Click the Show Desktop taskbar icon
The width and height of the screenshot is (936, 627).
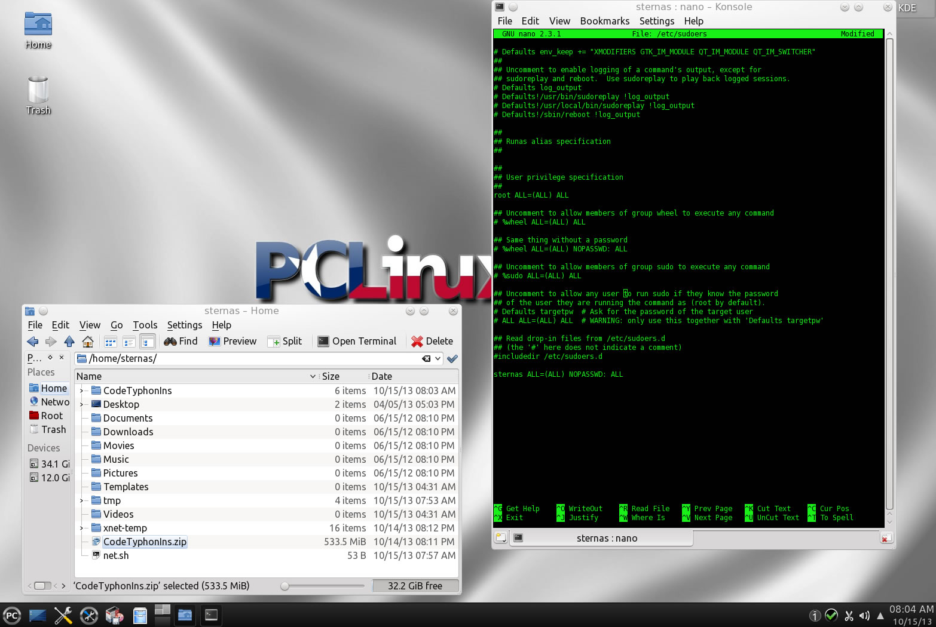click(x=38, y=616)
